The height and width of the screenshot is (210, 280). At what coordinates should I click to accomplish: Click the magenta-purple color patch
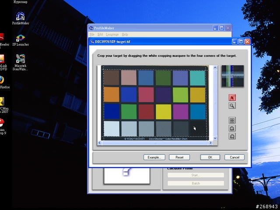tap(181, 112)
